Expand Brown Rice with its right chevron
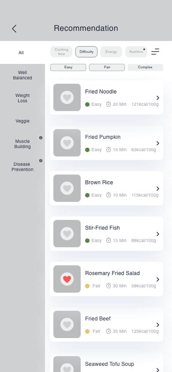The image size is (172, 372). pos(158,189)
